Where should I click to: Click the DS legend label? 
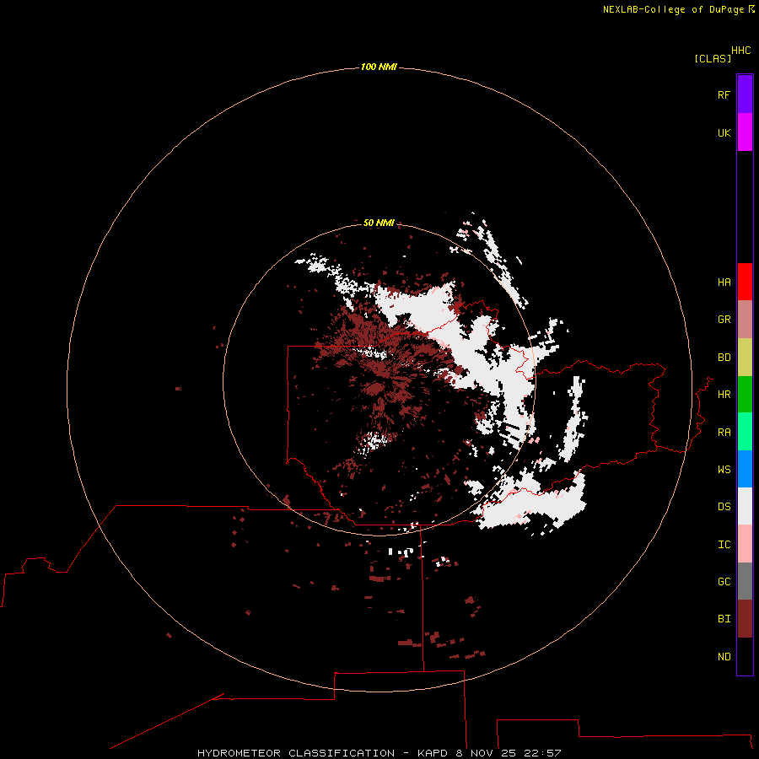pyautogui.click(x=724, y=507)
